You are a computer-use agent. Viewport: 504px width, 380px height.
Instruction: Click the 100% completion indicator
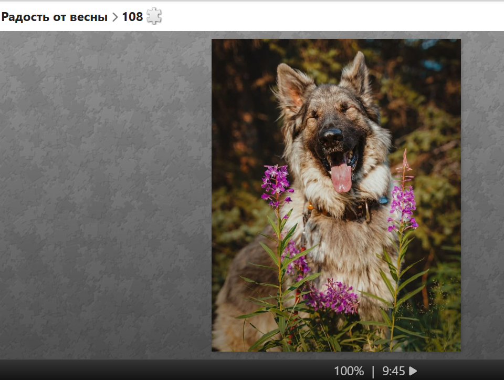pyautogui.click(x=349, y=371)
